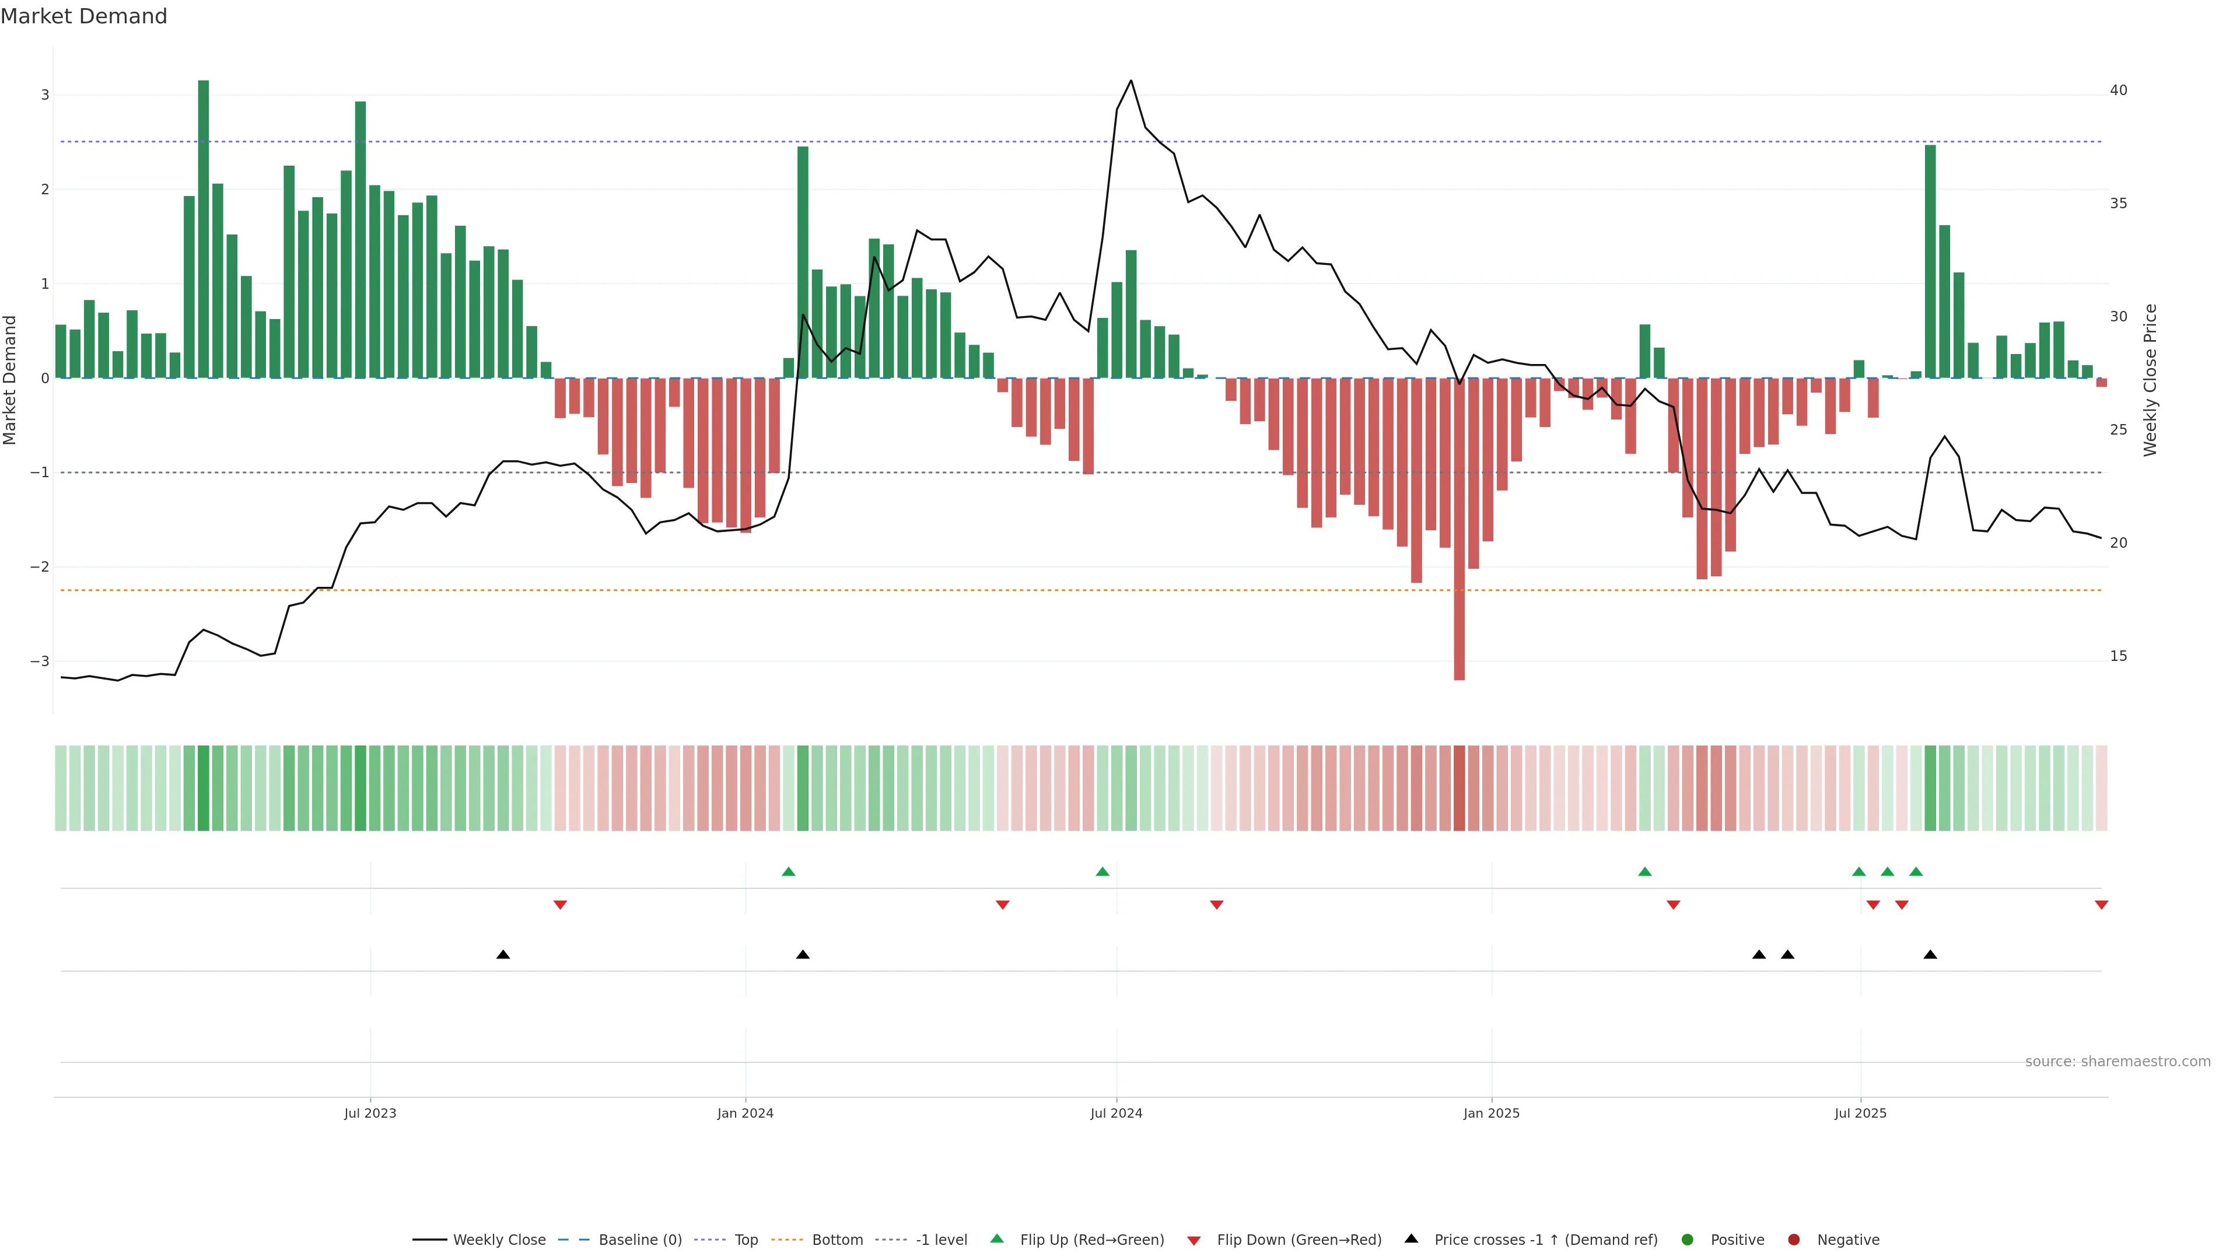Click the black Price crosses -1 triangle legend icon
Screen dimensions: 2240x1260
(1411, 1238)
